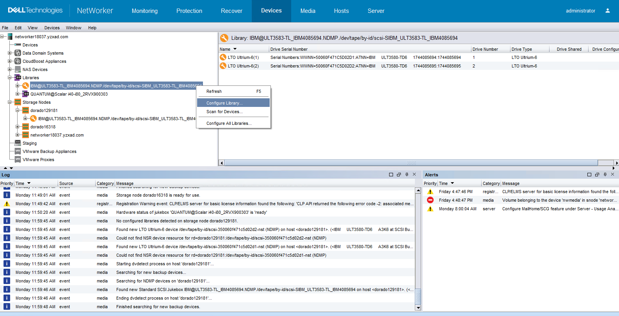Screen dimensions: 619x316
Task: Open the Edit menu
Action: pyautogui.click(x=18, y=28)
